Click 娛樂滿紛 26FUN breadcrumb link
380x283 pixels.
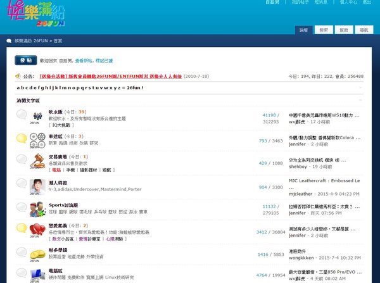(31, 41)
